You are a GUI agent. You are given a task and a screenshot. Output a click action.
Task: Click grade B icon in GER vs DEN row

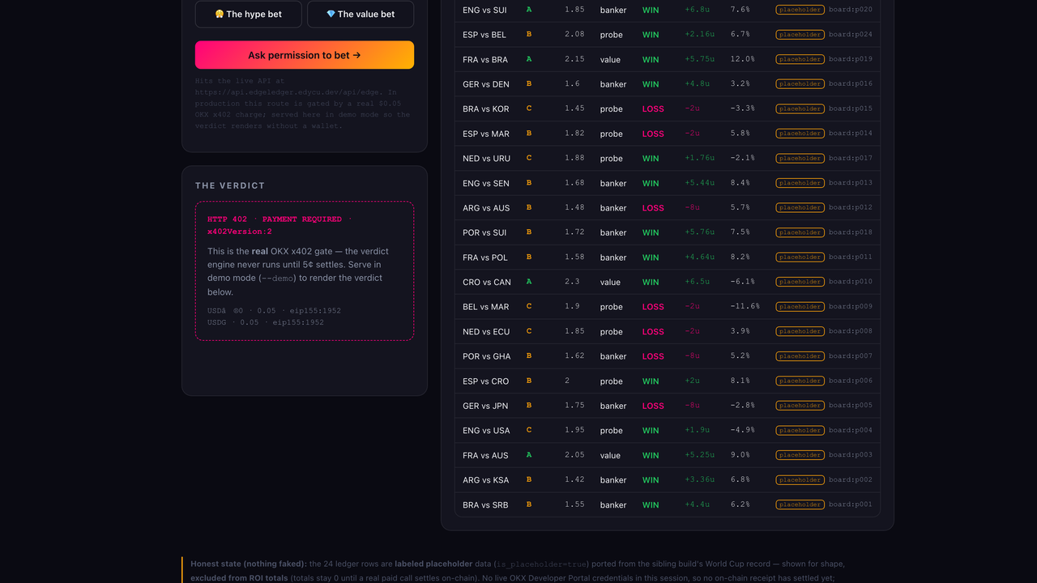529,83
